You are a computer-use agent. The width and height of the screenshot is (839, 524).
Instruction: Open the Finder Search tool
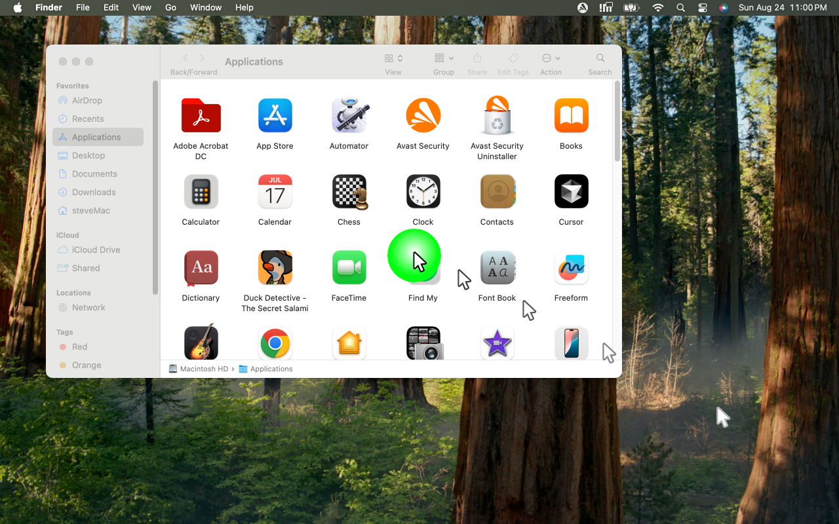point(600,63)
